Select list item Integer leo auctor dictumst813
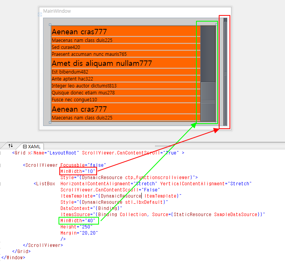 tap(126, 86)
